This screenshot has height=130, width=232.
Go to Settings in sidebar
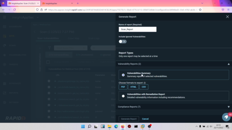point(14,102)
